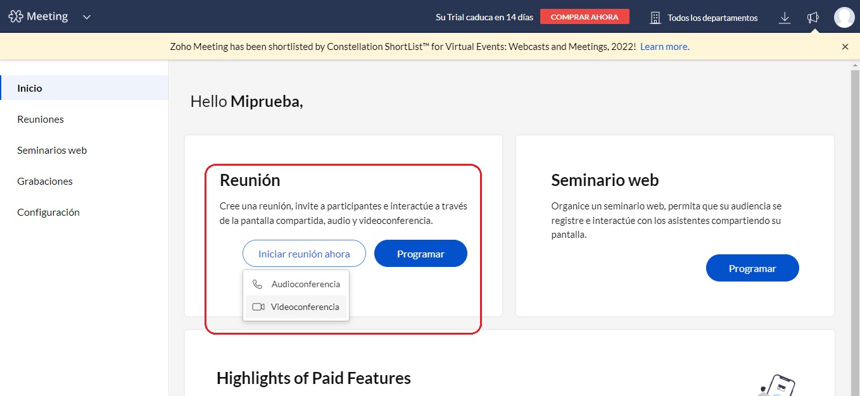Click the Highlights of Paid Features heading
This screenshot has width=860, height=396.
pos(313,378)
